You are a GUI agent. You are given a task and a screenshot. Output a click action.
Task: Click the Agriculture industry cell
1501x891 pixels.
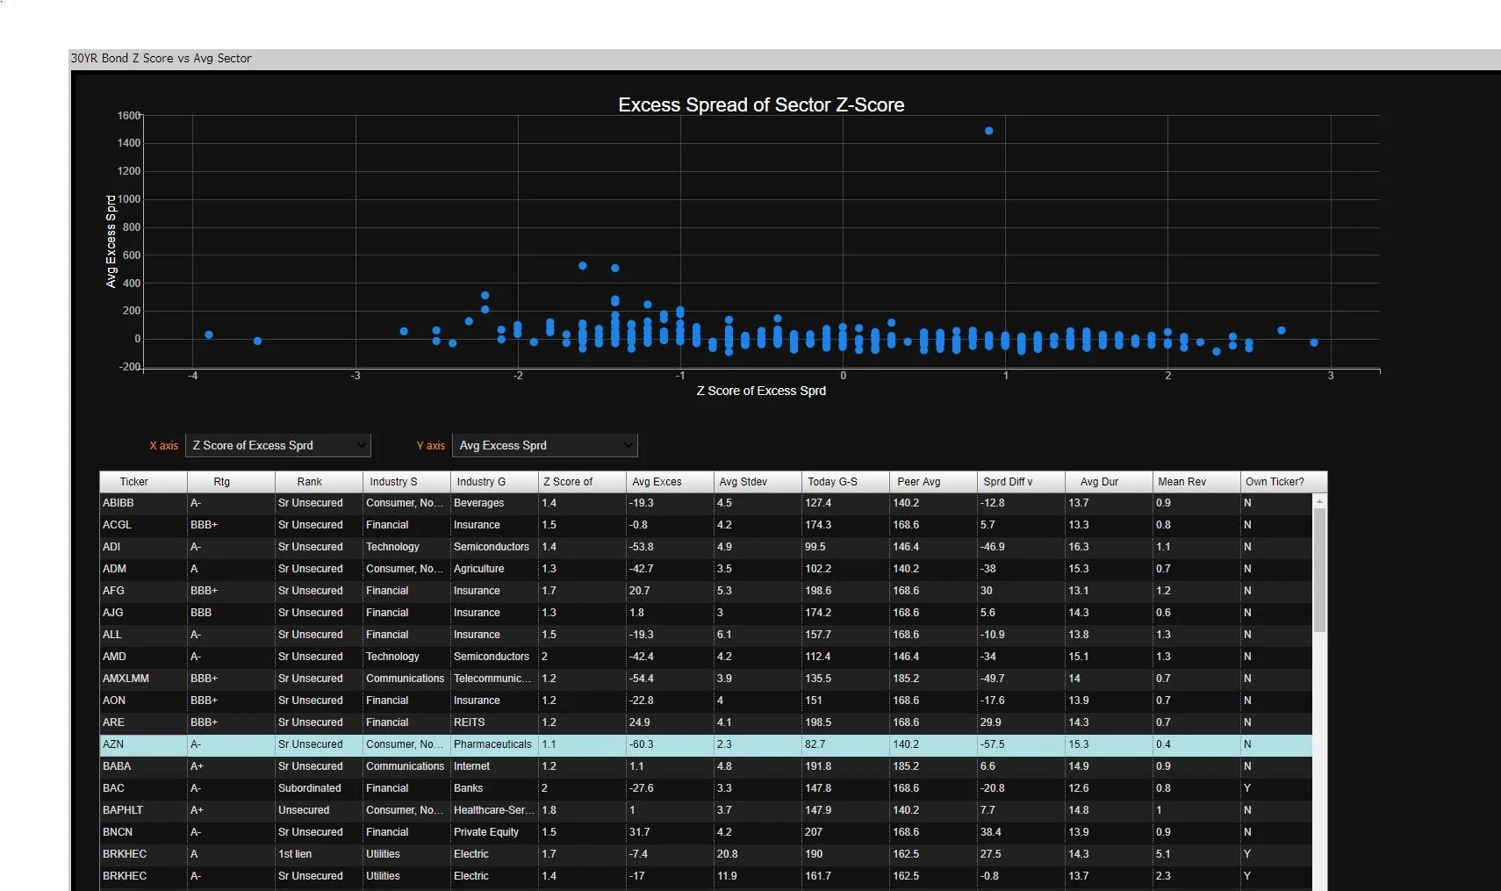(494, 569)
